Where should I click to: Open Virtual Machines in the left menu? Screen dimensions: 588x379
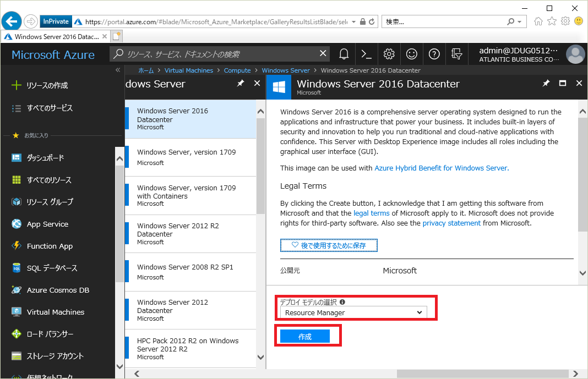point(55,312)
